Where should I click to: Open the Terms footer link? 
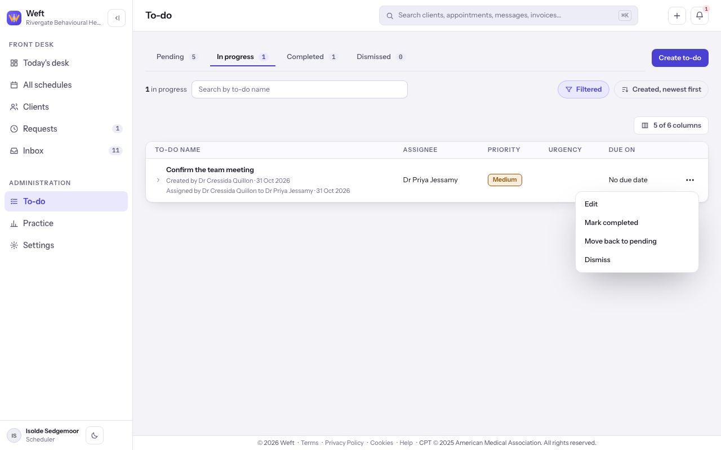click(x=310, y=443)
